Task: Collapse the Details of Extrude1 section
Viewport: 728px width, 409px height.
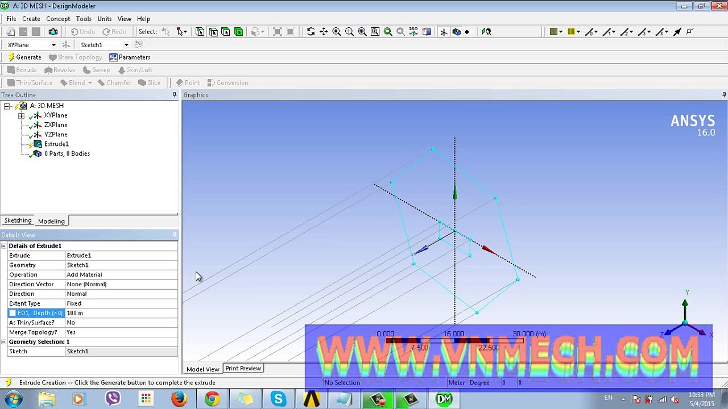Action: coord(4,246)
